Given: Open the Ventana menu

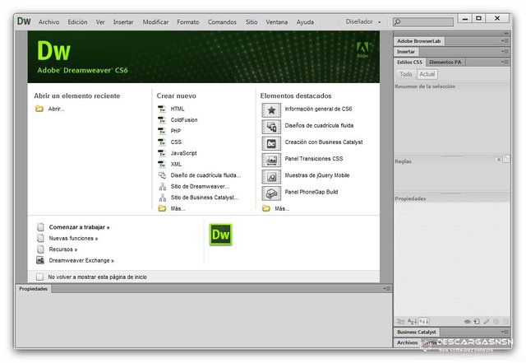Looking at the screenshot, I should tap(277, 22).
